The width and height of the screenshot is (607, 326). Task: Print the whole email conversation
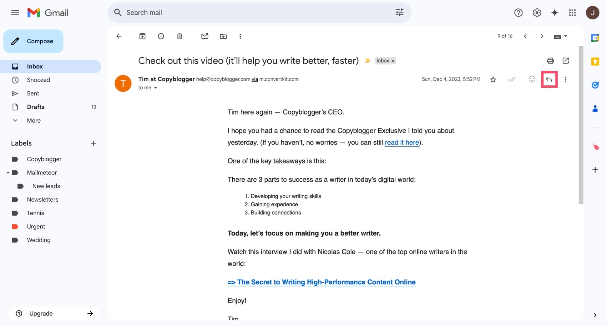pyautogui.click(x=550, y=61)
